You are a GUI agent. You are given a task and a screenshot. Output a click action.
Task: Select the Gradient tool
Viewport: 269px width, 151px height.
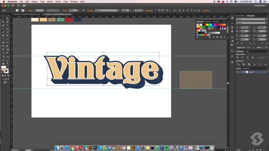tap(8, 49)
